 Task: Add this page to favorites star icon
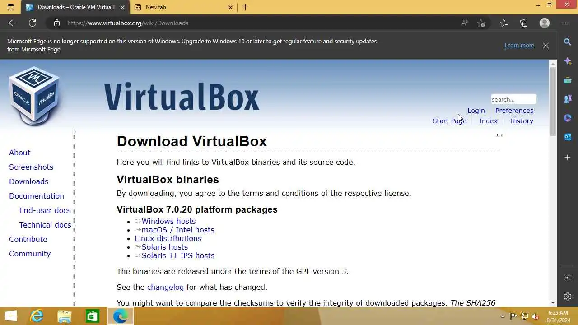481,23
